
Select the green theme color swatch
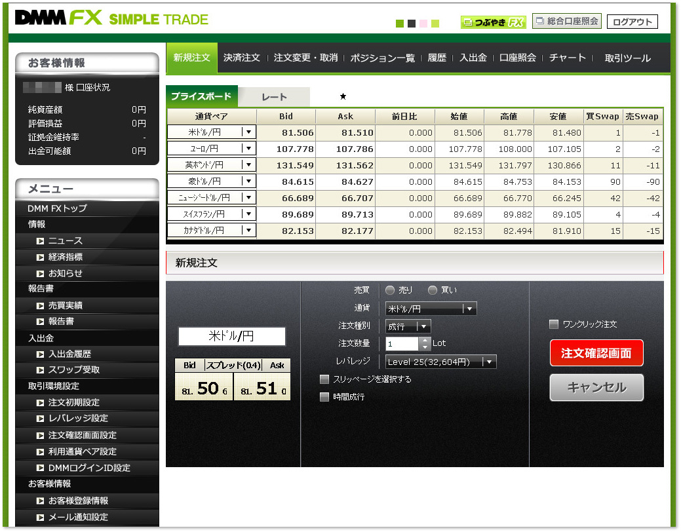pos(400,24)
